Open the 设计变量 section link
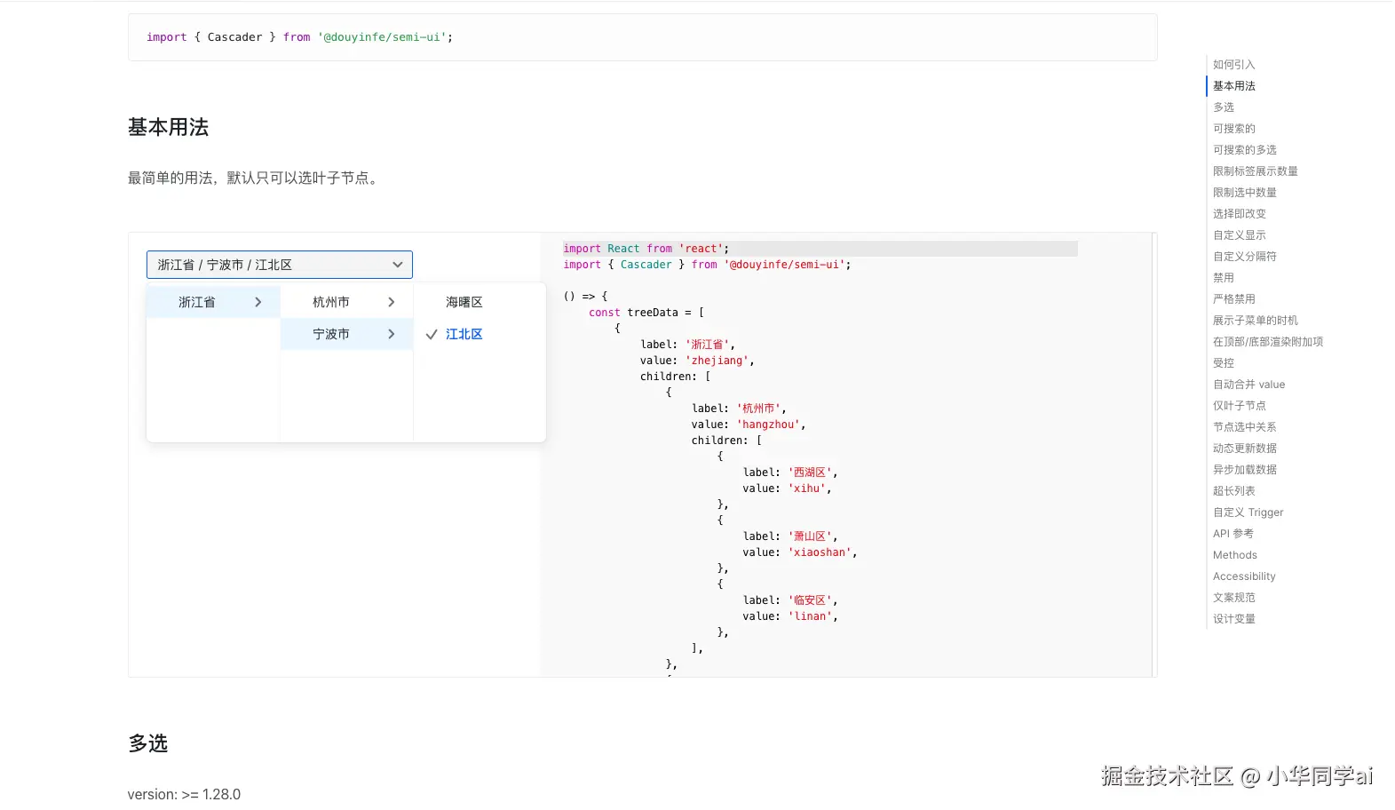The image size is (1395, 810). click(x=1234, y=619)
